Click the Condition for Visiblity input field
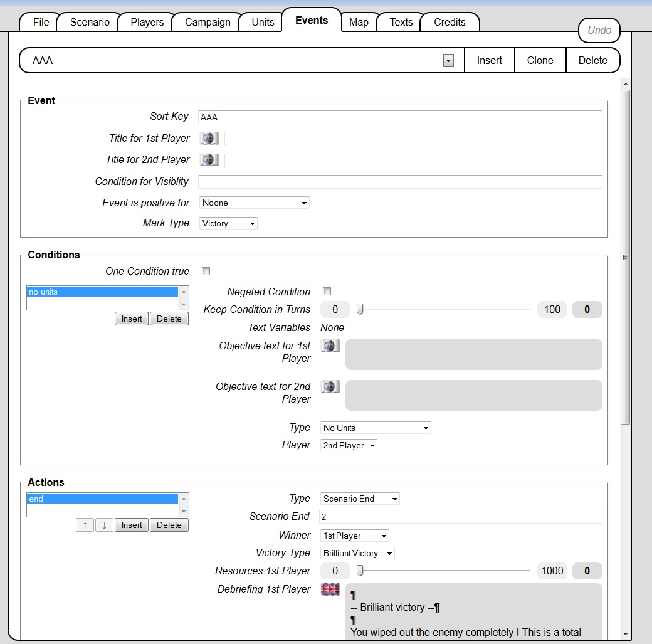The width and height of the screenshot is (652, 644). (x=400, y=182)
